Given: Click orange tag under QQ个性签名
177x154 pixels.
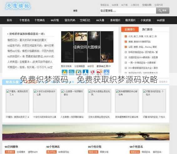Looking at the screenshot, I should click(x=135, y=152).
